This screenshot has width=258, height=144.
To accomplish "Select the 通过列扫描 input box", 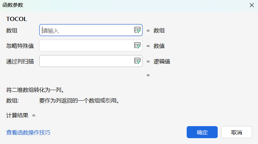I will click(86, 61).
